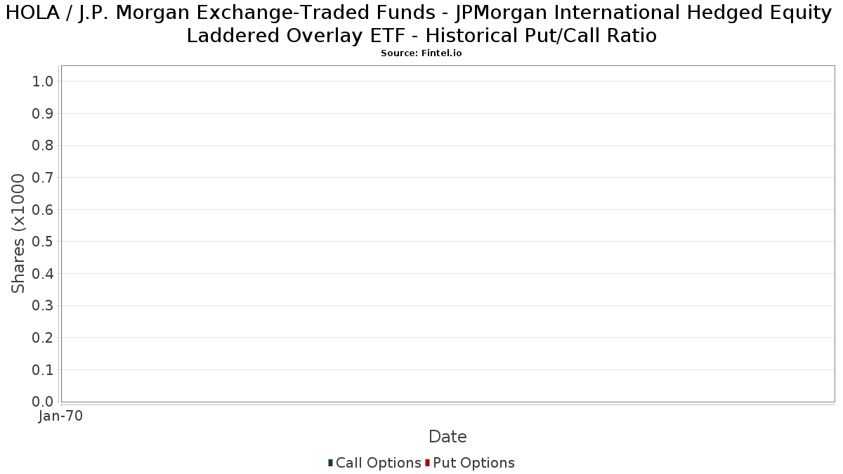This screenshot has height=474, width=843.
Task: Click the HOLA Historical Put/Call Ratio title
Action: 421,24
